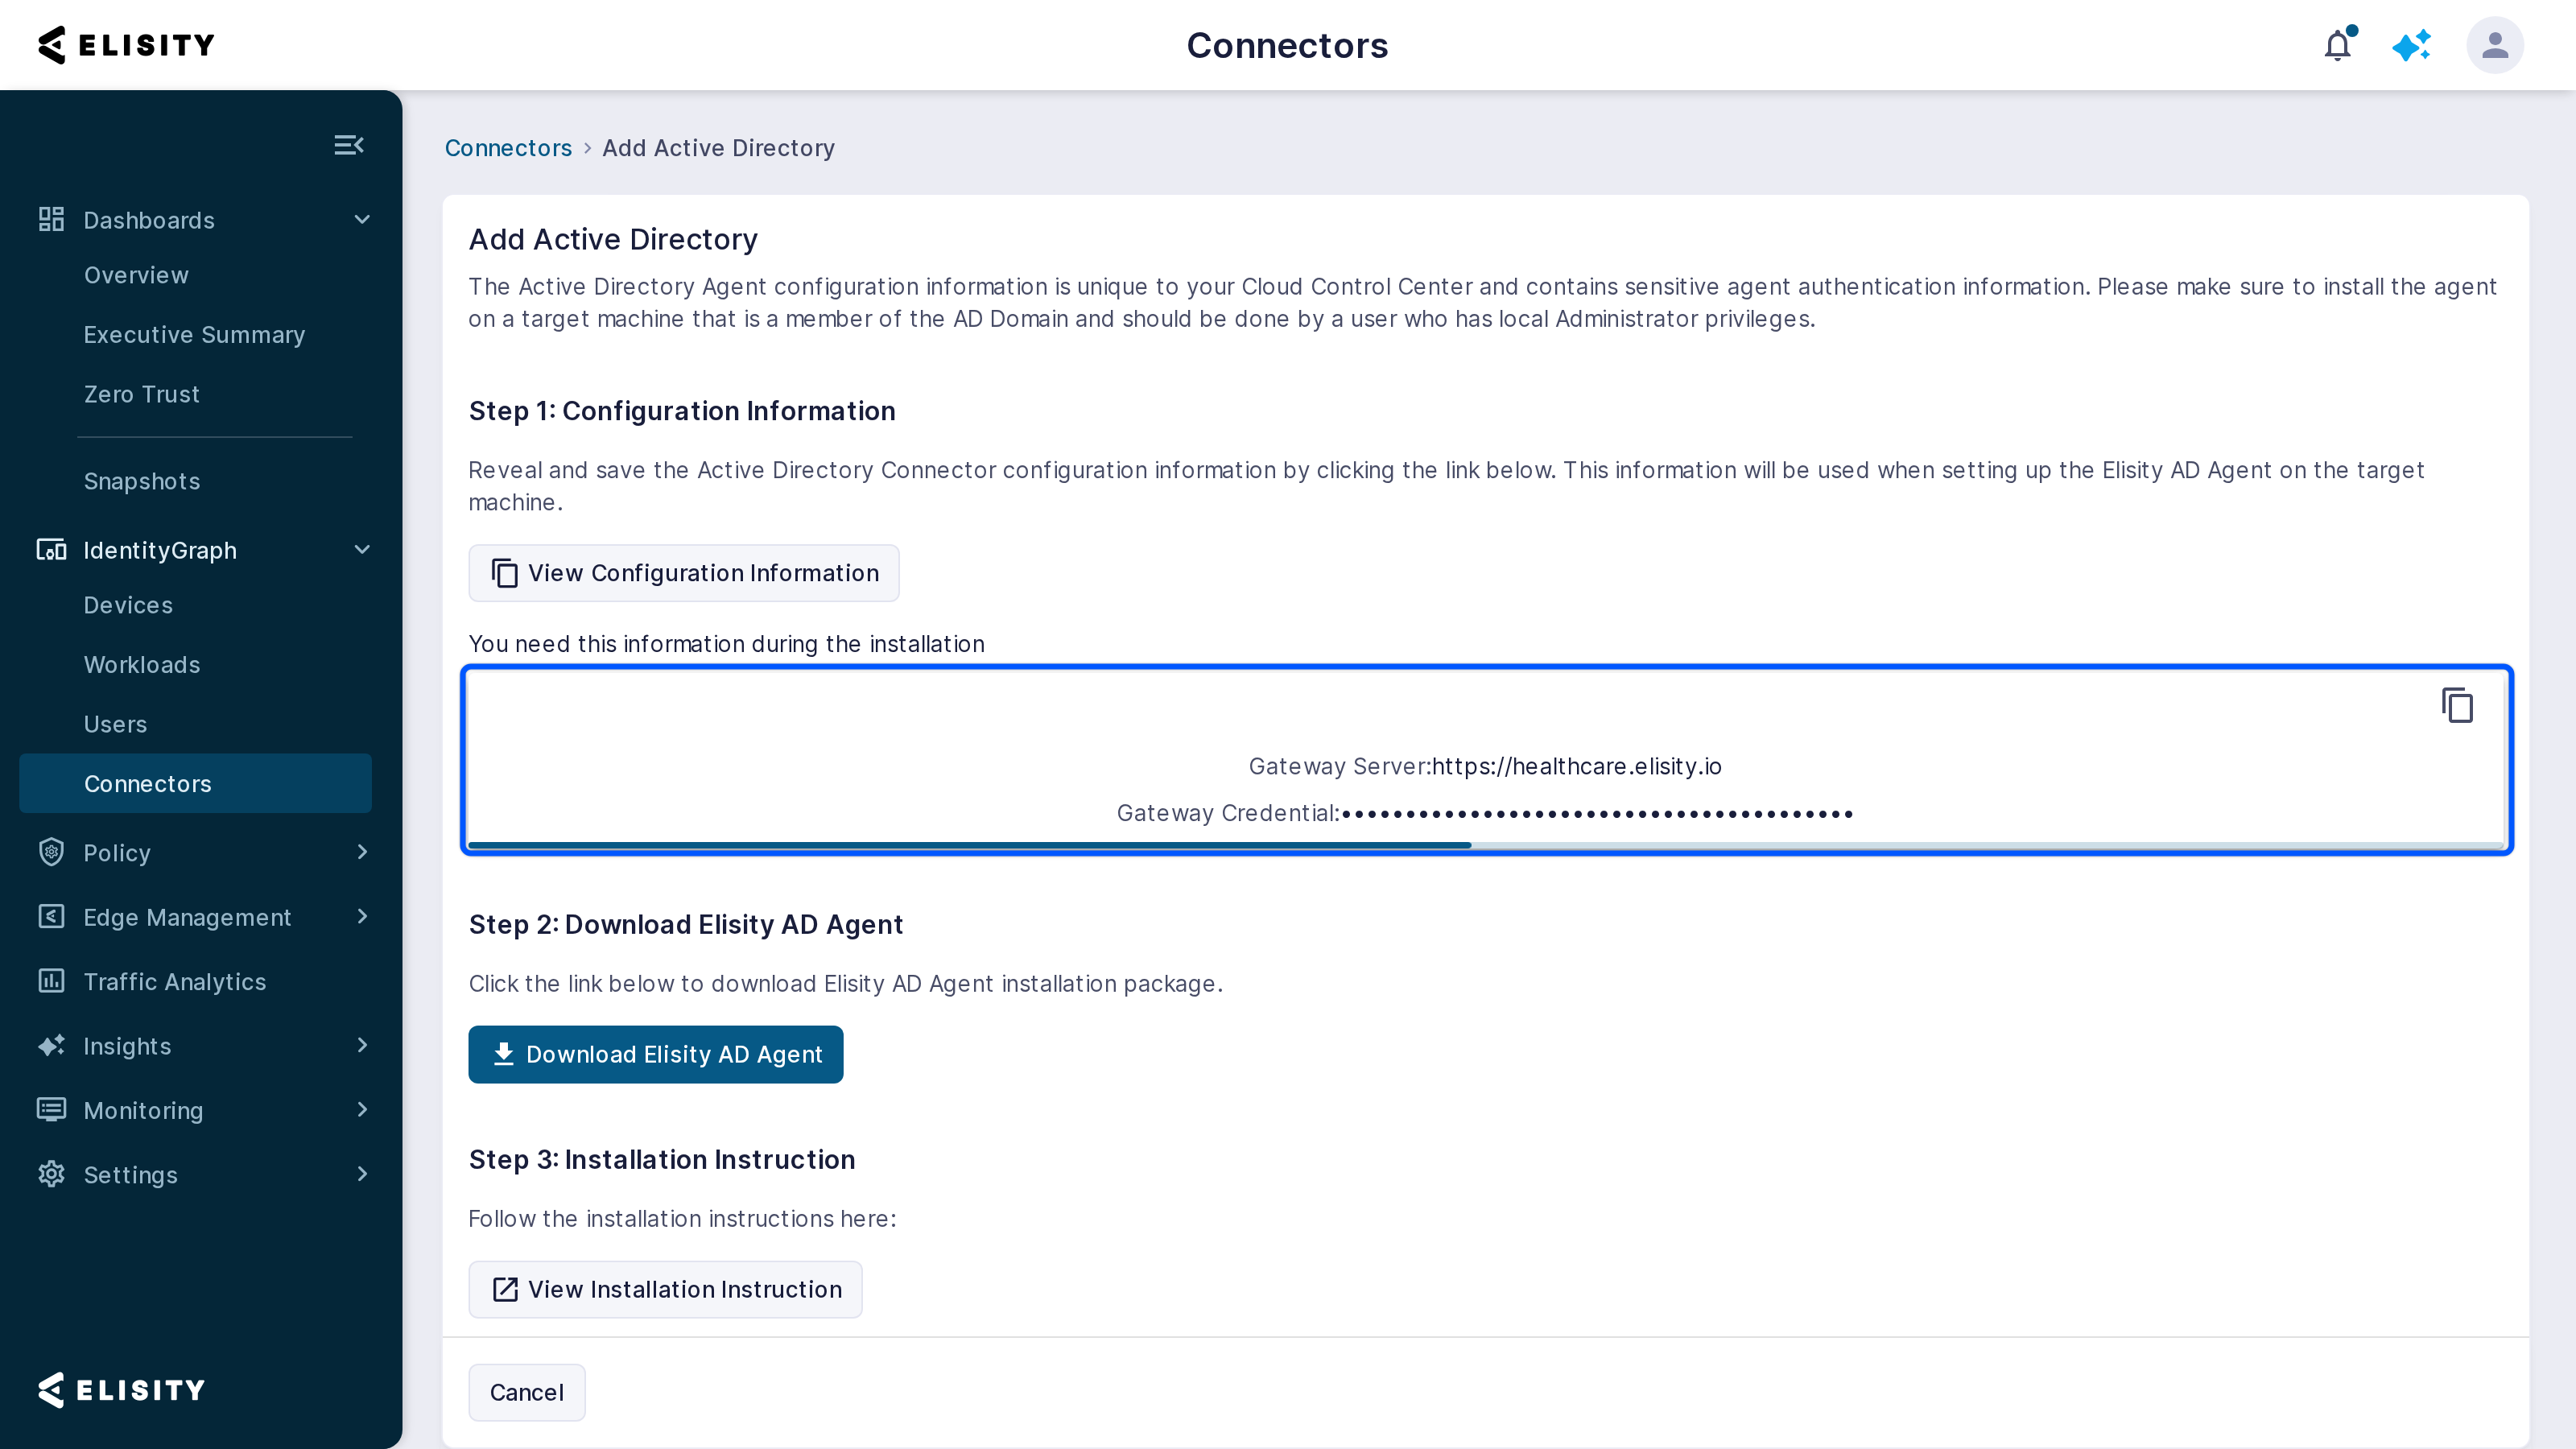This screenshot has height=1449, width=2576.
Task: Open the Users page
Action: [x=115, y=724]
